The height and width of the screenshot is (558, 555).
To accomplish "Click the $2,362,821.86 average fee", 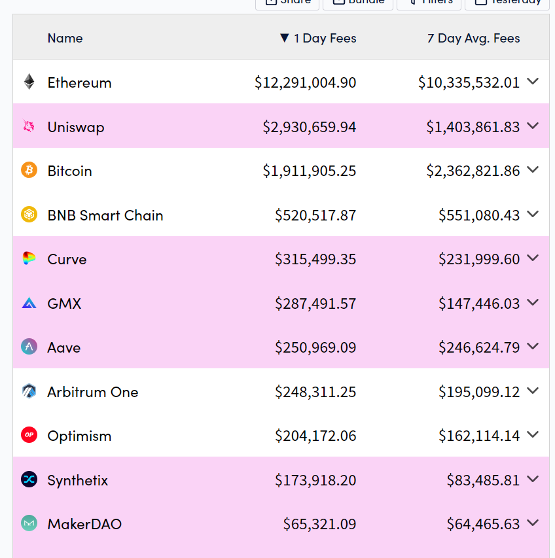I will (473, 171).
